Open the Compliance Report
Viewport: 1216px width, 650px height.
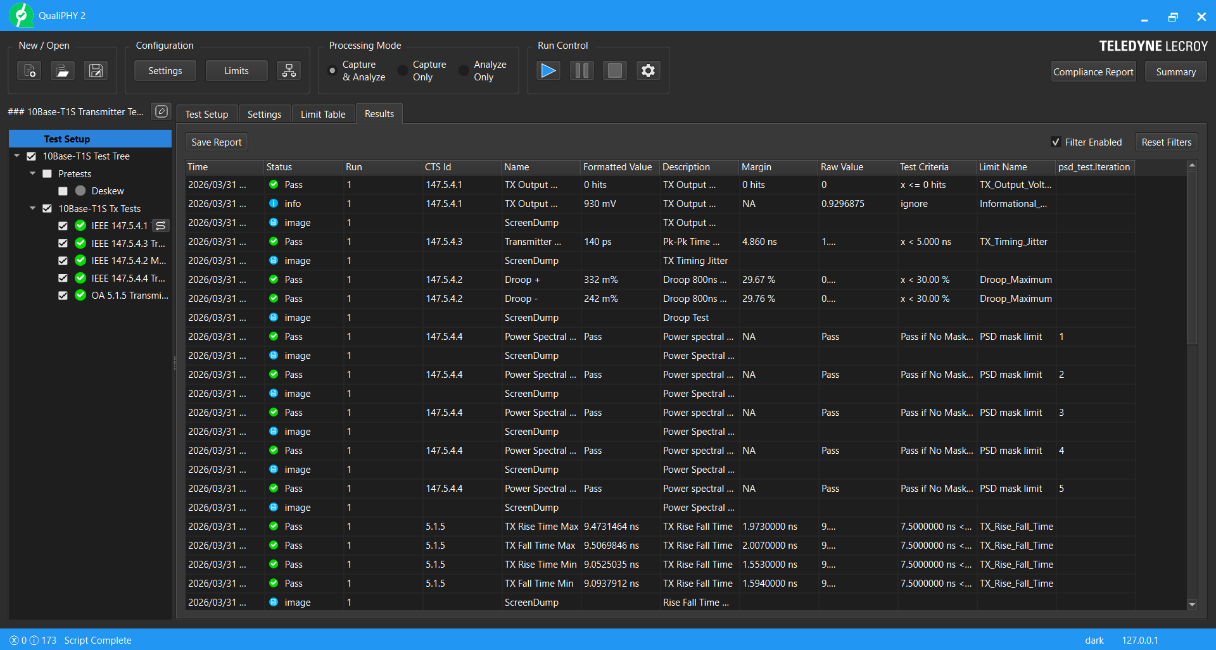(1093, 72)
